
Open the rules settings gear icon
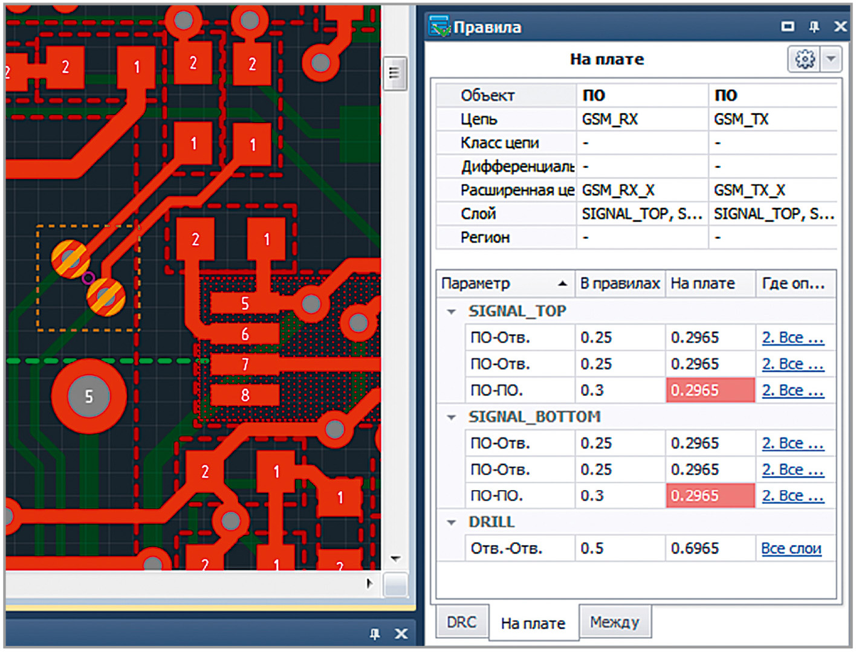point(805,59)
